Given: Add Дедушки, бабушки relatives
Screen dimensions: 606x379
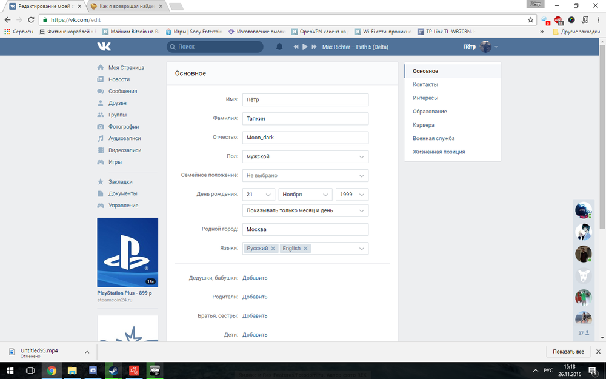Looking at the screenshot, I should [x=255, y=278].
